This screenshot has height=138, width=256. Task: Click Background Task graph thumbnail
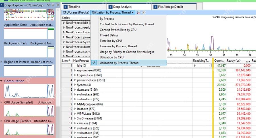coord(29,52)
